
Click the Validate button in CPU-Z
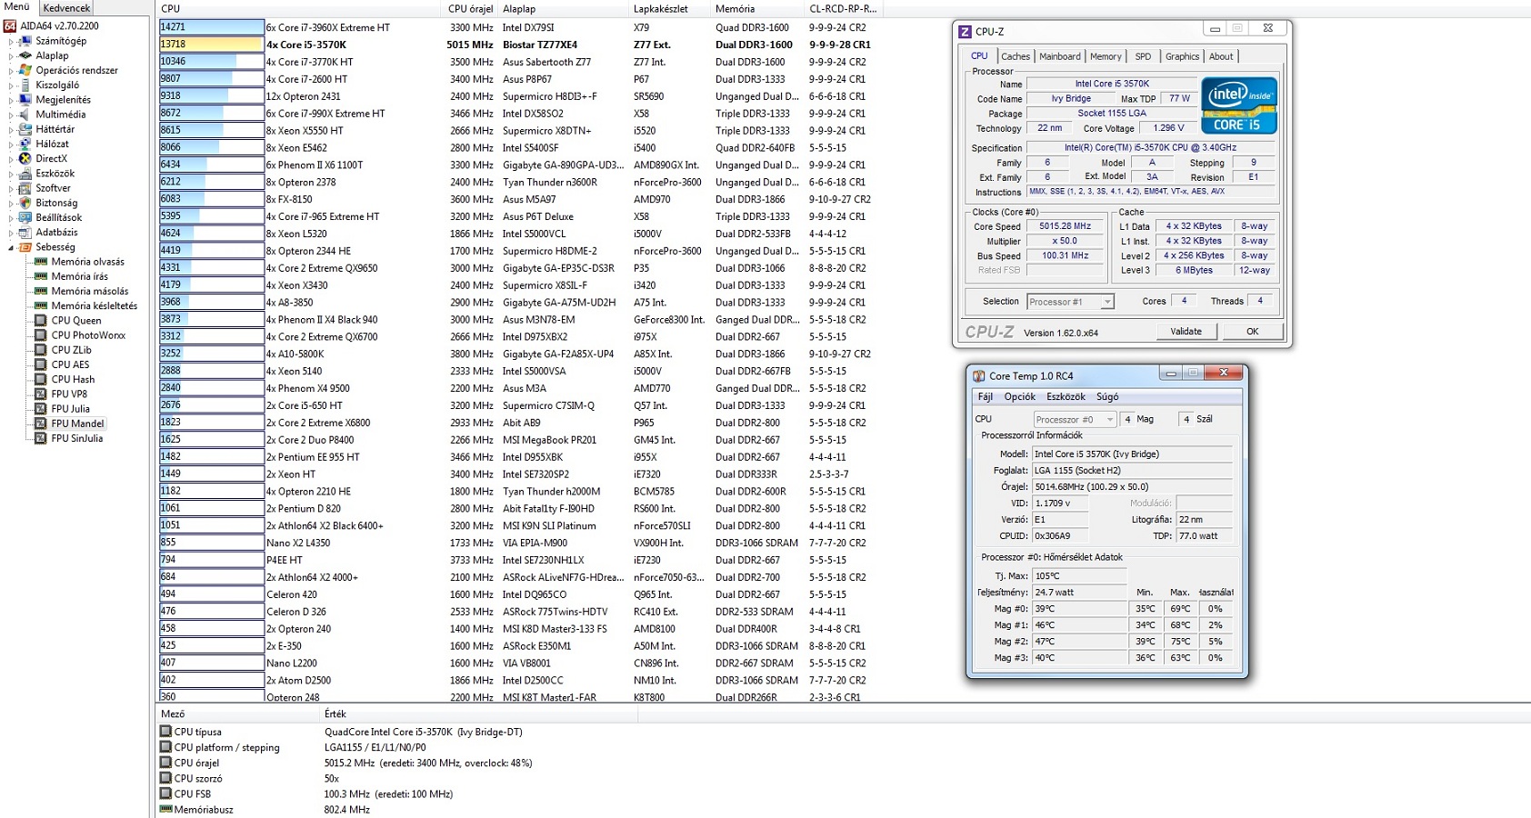(x=1186, y=332)
